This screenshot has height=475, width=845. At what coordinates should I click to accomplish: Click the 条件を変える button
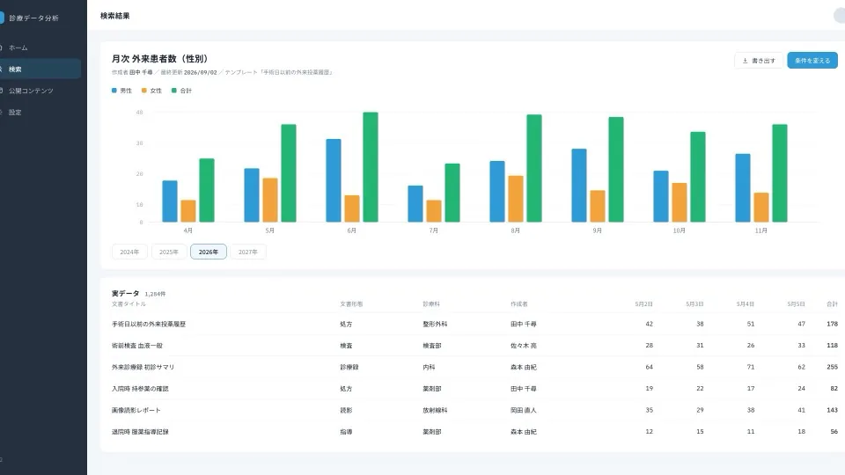tap(812, 61)
